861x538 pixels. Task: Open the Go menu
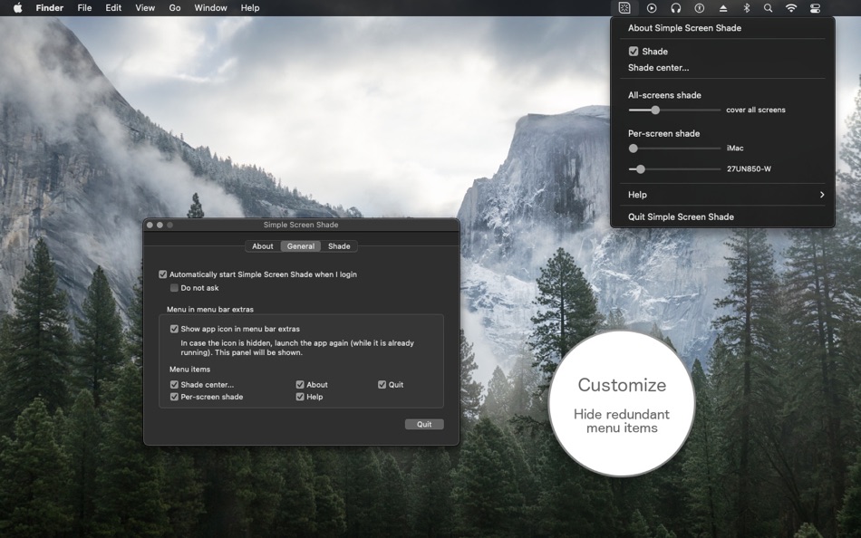175,7
